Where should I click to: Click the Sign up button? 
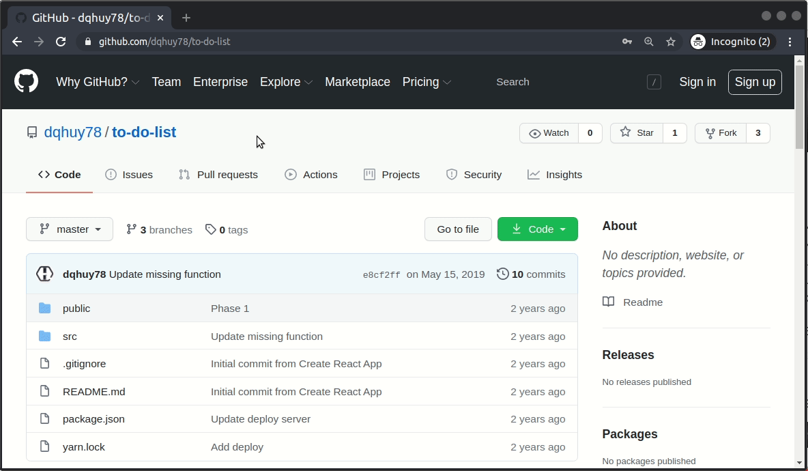coord(755,82)
